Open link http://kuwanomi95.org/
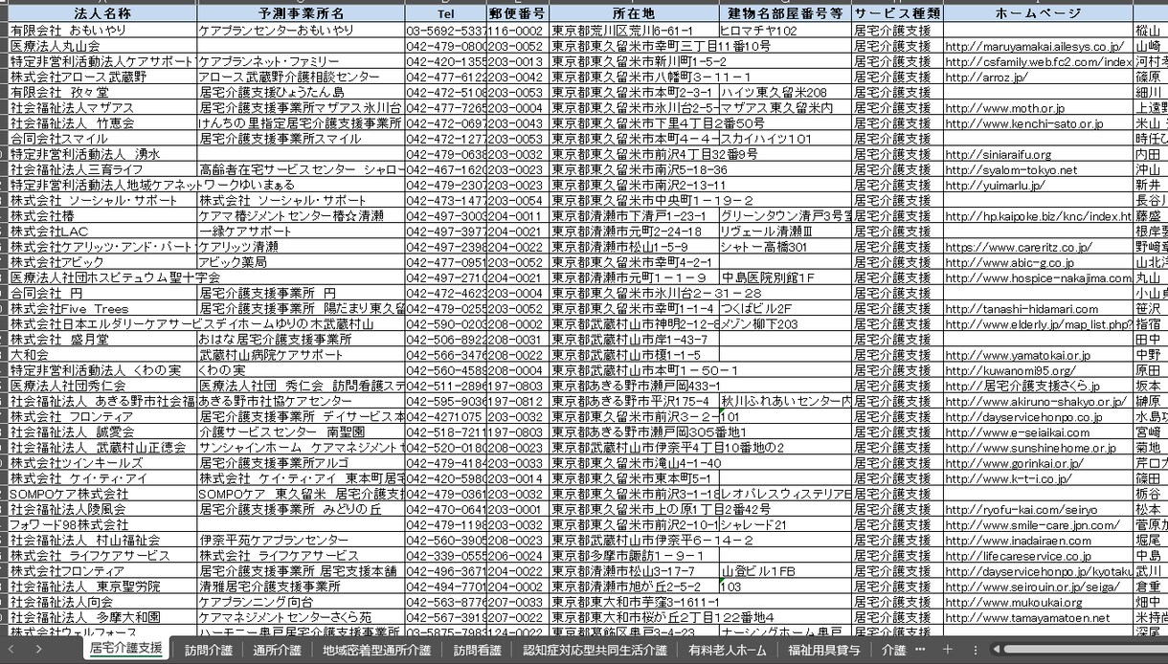Screen dimensions: 1168x664 point(1010,370)
